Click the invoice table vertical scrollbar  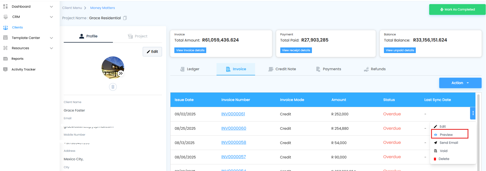pyautogui.click(x=478, y=128)
